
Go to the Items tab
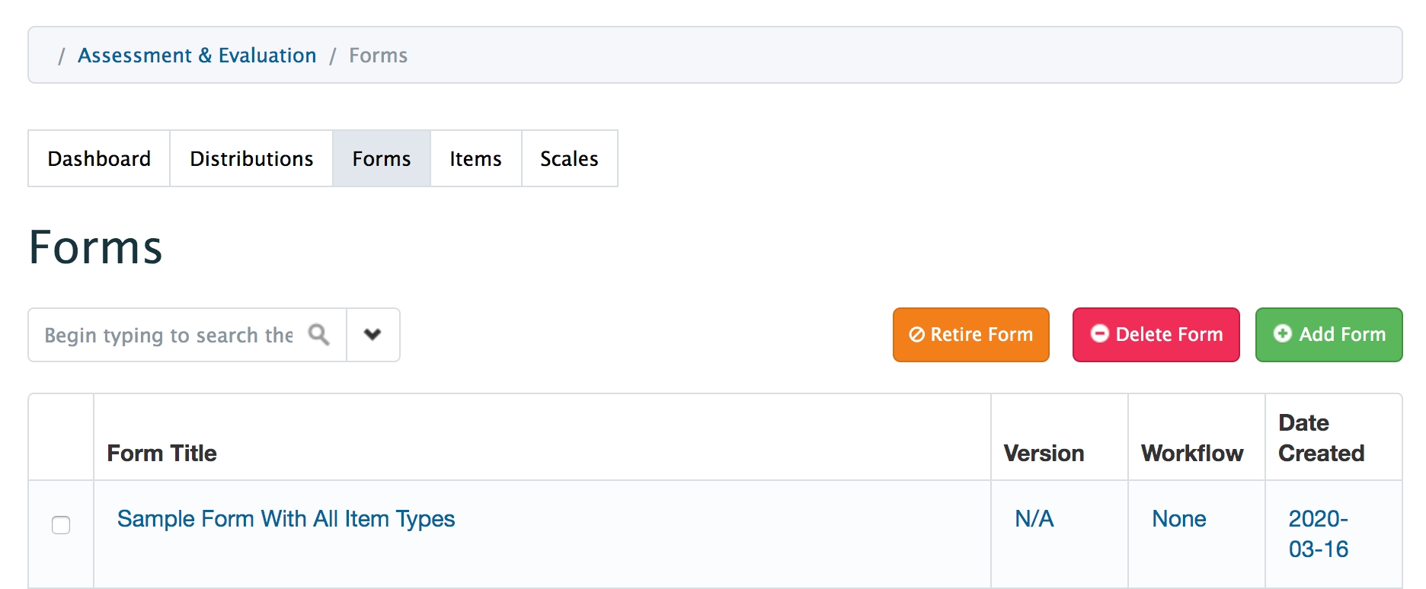coord(475,158)
